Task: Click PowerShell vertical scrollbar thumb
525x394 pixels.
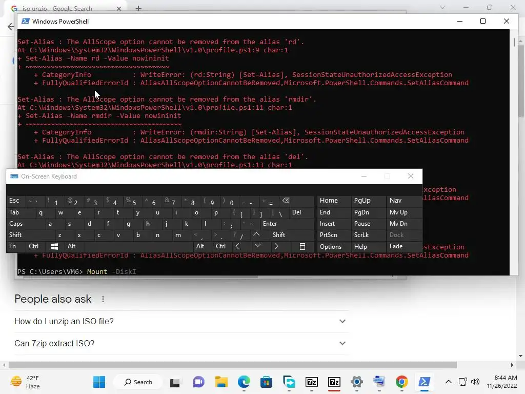Action: [514, 42]
